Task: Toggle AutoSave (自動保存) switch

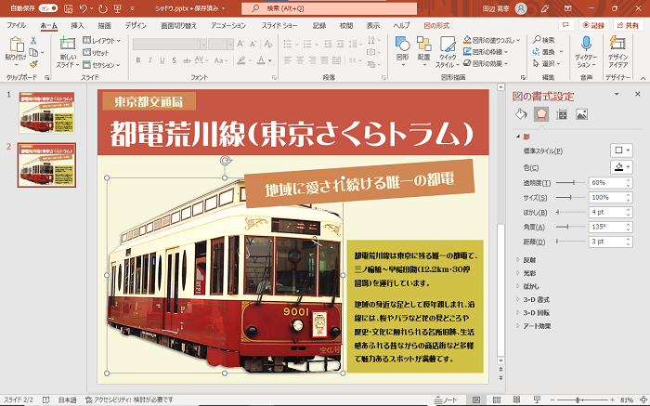Action: click(x=48, y=8)
